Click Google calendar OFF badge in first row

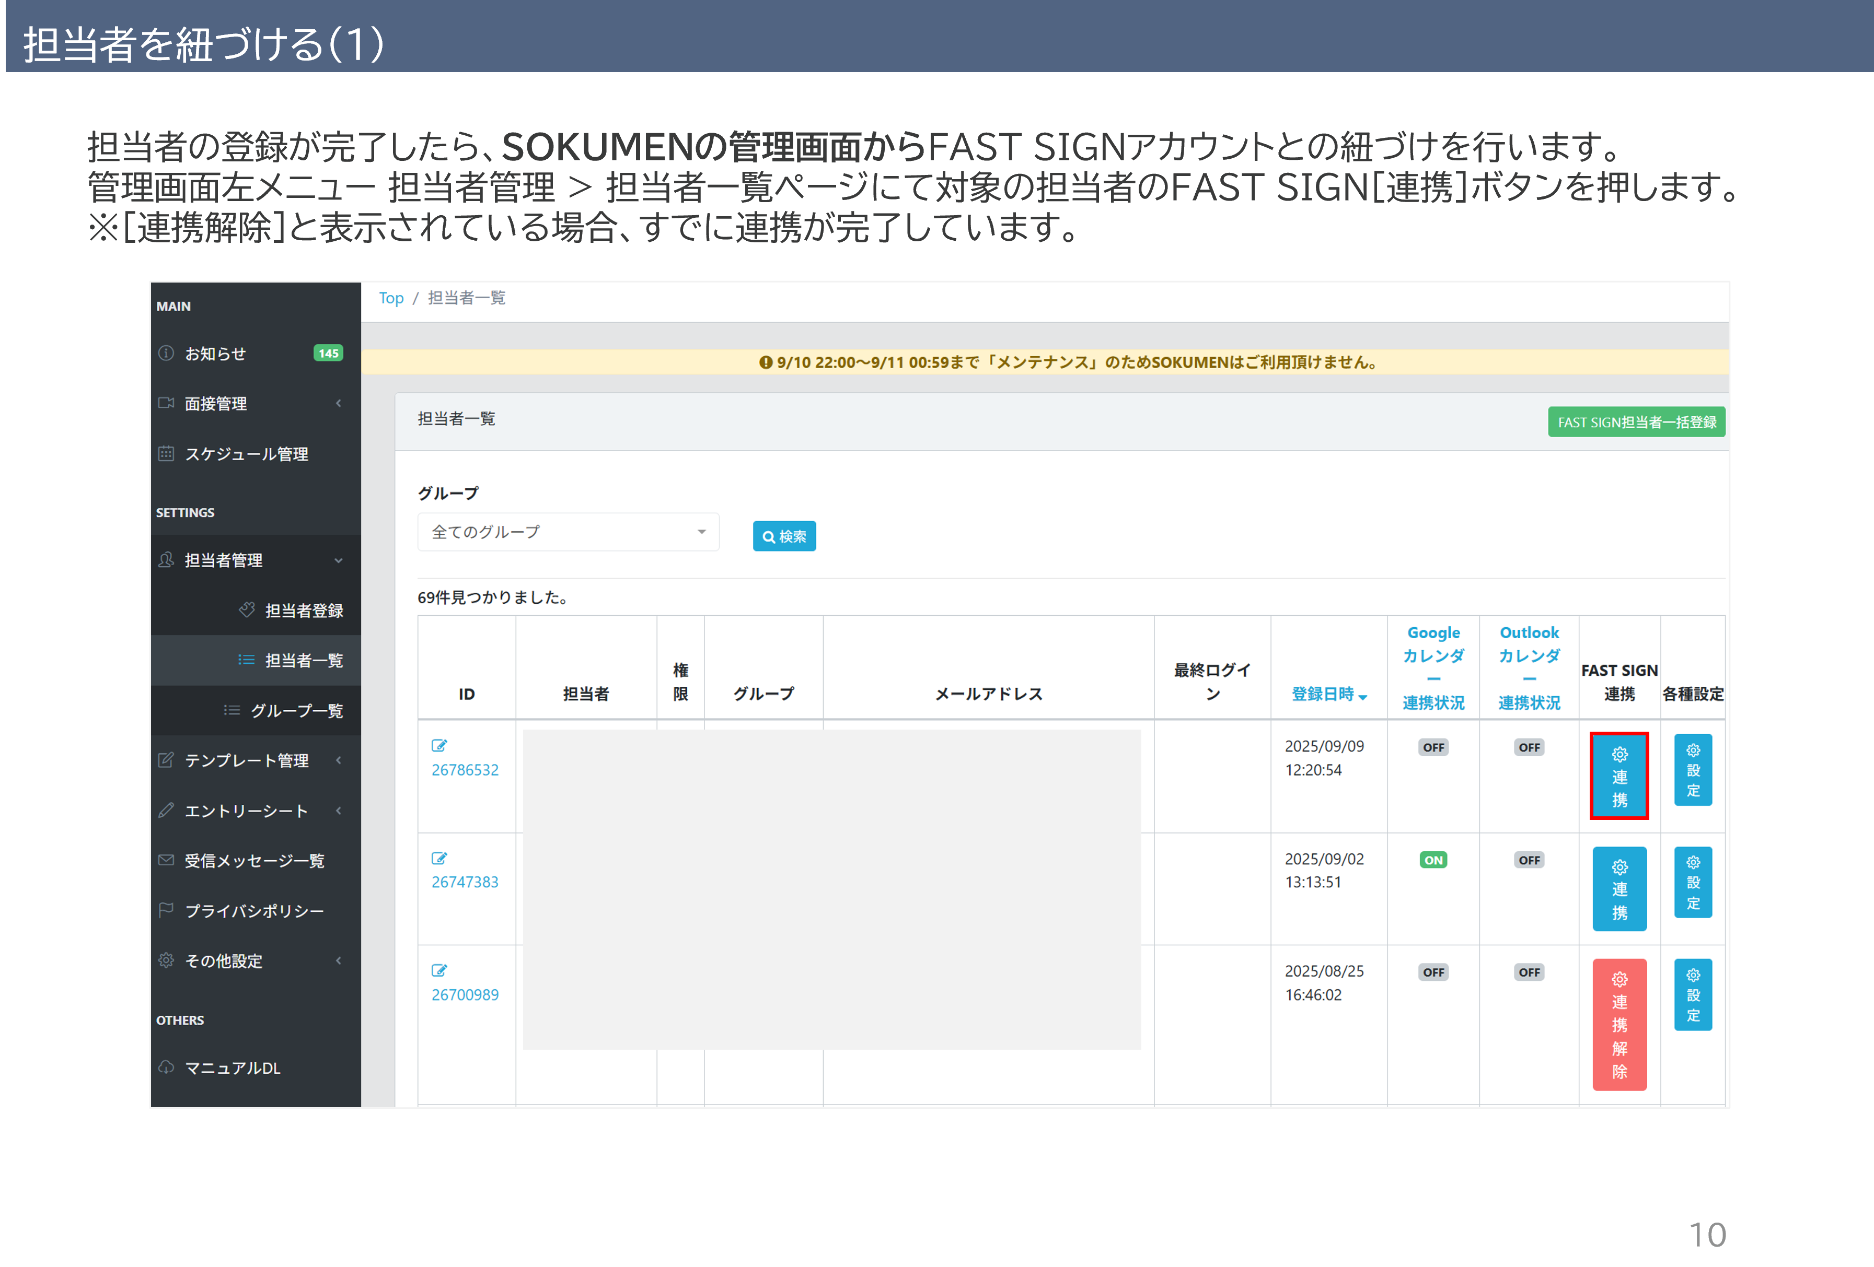(x=1433, y=747)
